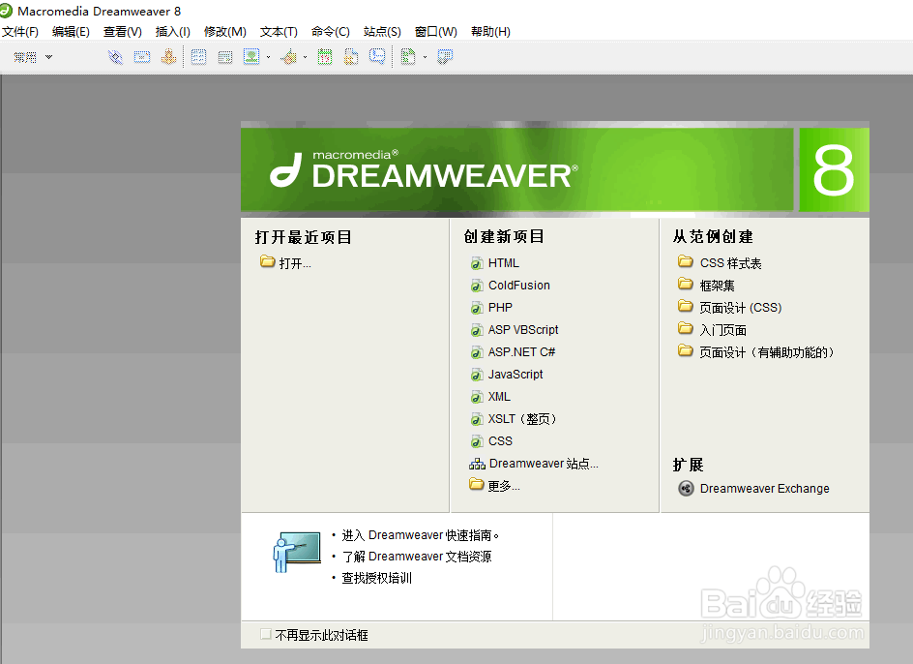Click 了解 Dreamweaver 文档资源 link
Screen dimensions: 913x664
(x=416, y=557)
